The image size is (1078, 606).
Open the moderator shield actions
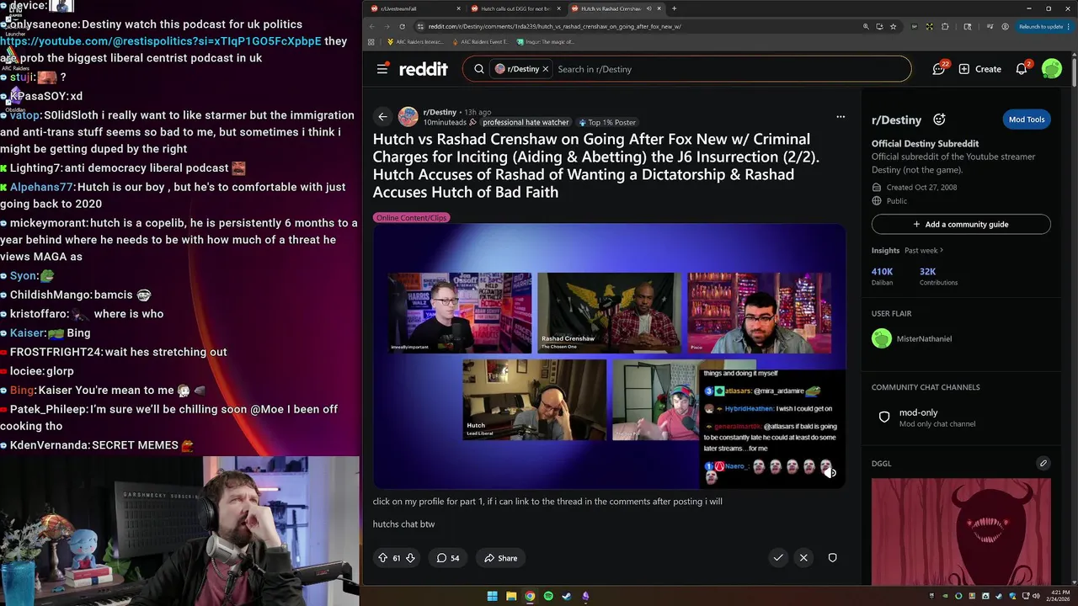coord(832,558)
